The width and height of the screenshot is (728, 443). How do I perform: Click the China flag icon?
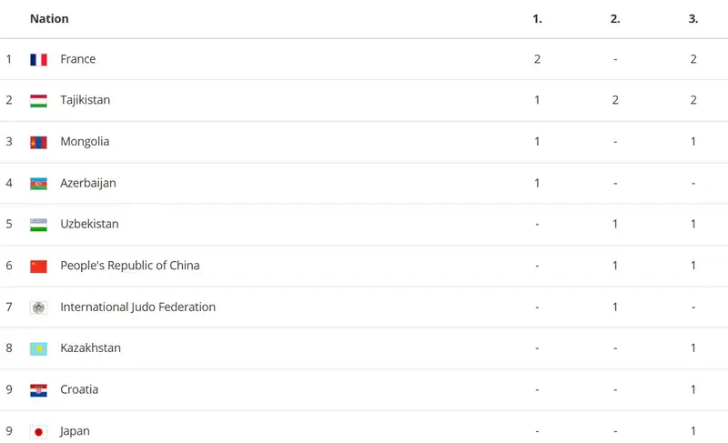(38, 267)
